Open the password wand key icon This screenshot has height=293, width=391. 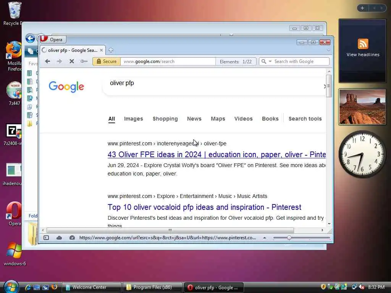pos(84,61)
